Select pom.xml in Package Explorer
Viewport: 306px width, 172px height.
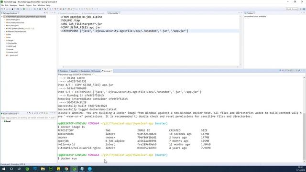[x=13, y=55]
